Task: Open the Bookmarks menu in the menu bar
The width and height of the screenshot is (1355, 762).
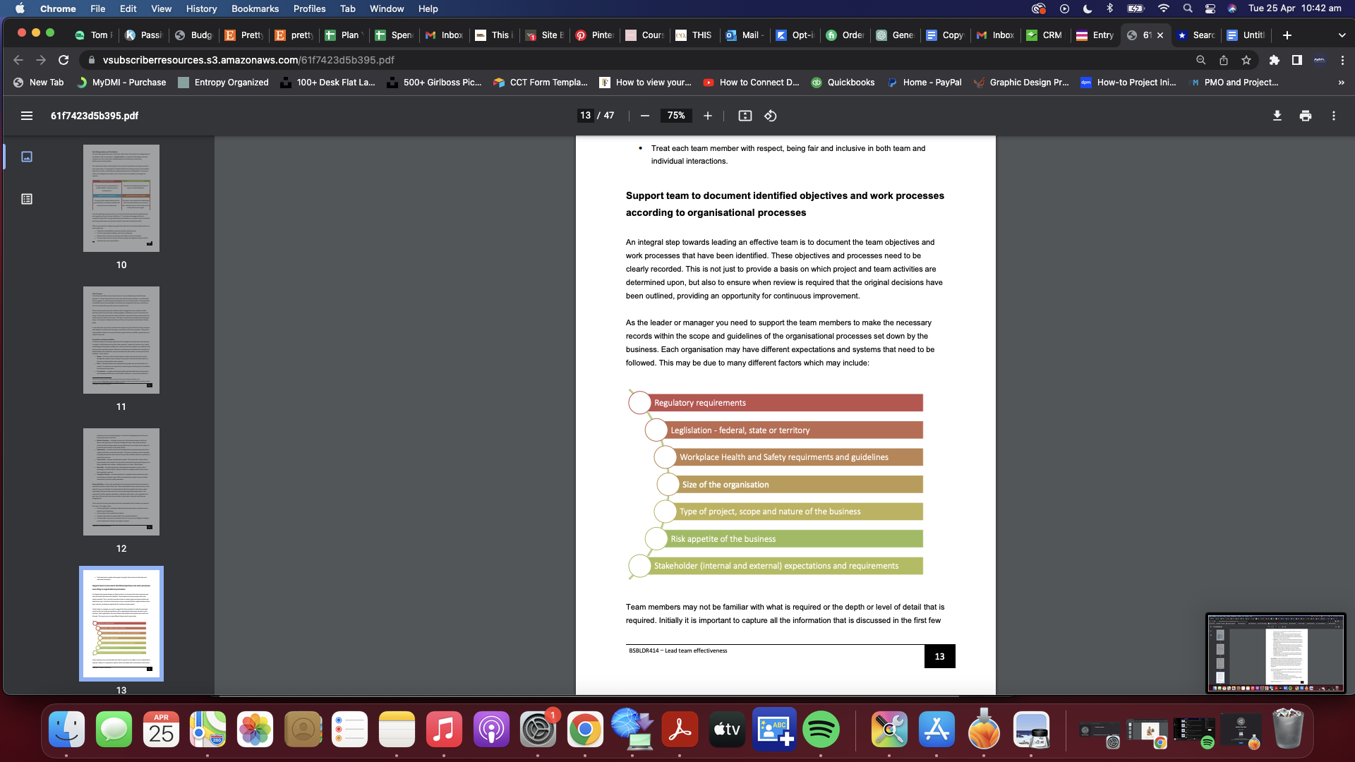Action: pos(255,8)
